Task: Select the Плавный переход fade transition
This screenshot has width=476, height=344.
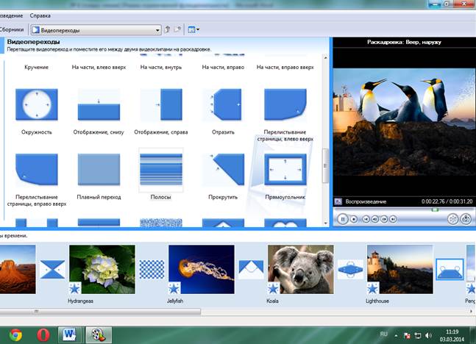Action: point(99,170)
